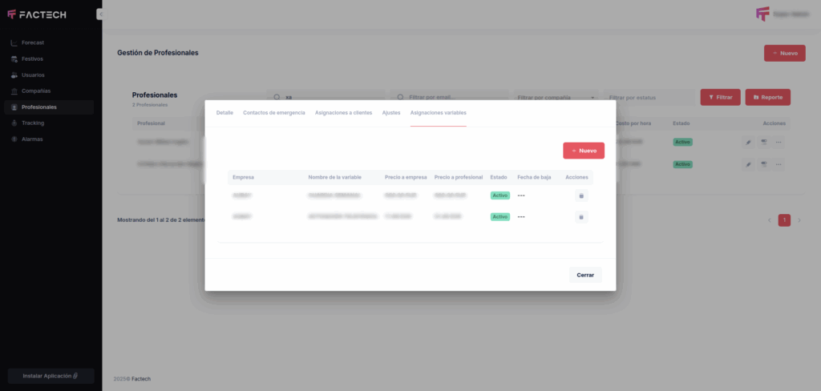Delete the second variable assignment row
821x391 pixels.
click(x=581, y=216)
